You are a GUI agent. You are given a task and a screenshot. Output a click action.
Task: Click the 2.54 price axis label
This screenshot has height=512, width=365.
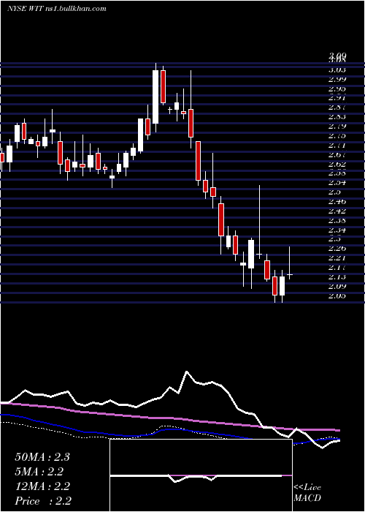pos(337,183)
